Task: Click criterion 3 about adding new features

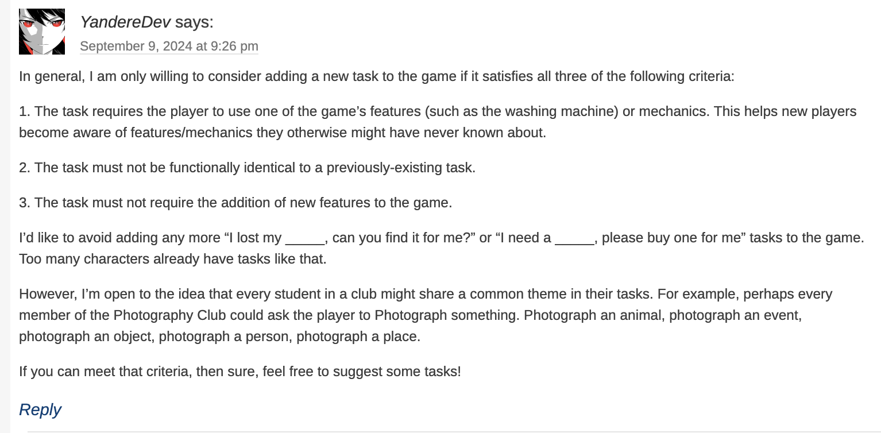Action: coord(235,203)
